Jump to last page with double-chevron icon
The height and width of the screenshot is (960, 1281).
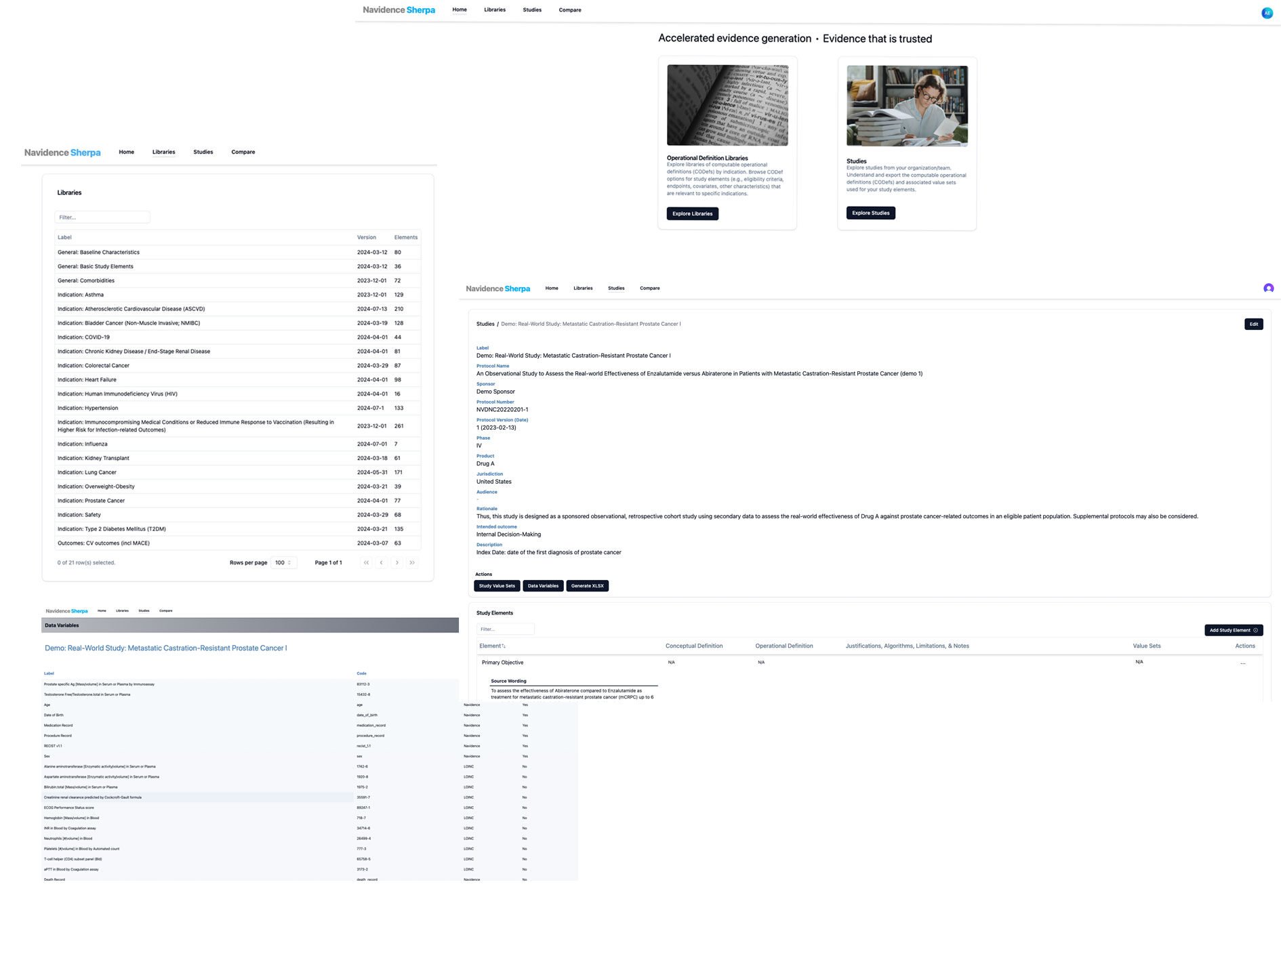coord(412,562)
